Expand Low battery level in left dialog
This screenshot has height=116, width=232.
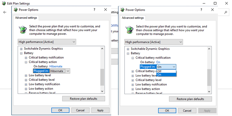pyautogui.click(x=26, y=76)
